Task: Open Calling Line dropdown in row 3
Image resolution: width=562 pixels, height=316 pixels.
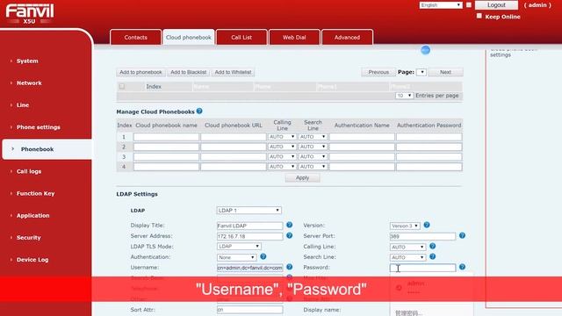Action: 282,156
